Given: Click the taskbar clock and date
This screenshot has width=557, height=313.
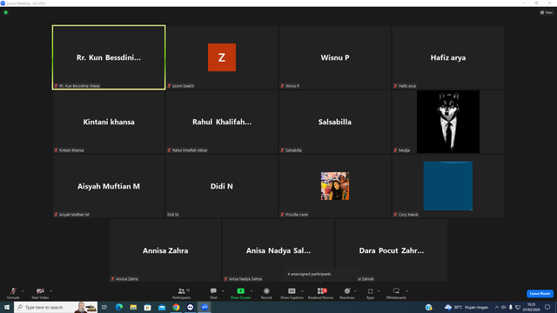Looking at the screenshot, I should point(532,307).
